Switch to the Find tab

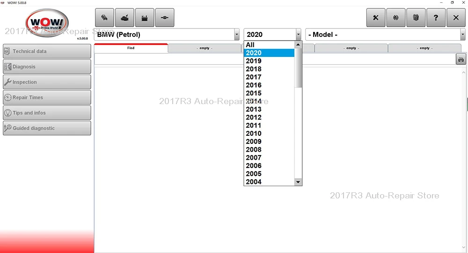coord(131,48)
